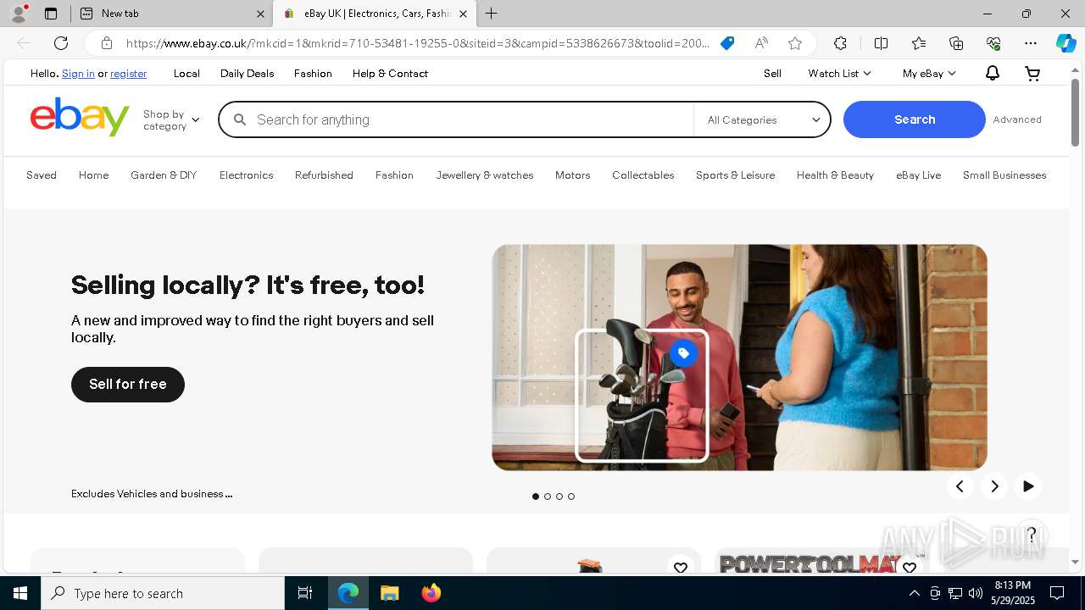Go to previous banner slide
The height and width of the screenshot is (610, 1085).
(x=960, y=486)
